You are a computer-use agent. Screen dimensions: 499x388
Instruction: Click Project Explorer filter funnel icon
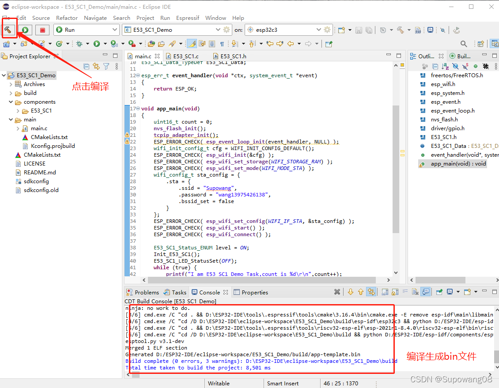coord(106,66)
